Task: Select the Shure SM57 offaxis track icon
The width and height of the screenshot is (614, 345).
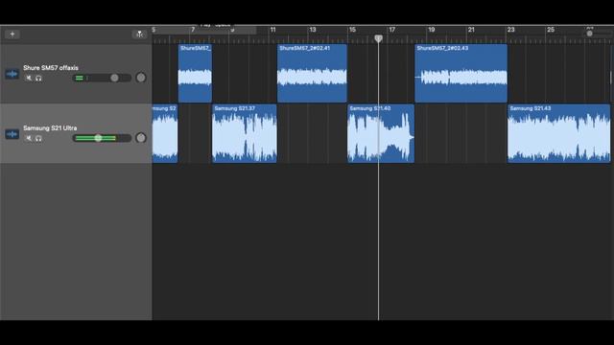Action: click(x=12, y=74)
